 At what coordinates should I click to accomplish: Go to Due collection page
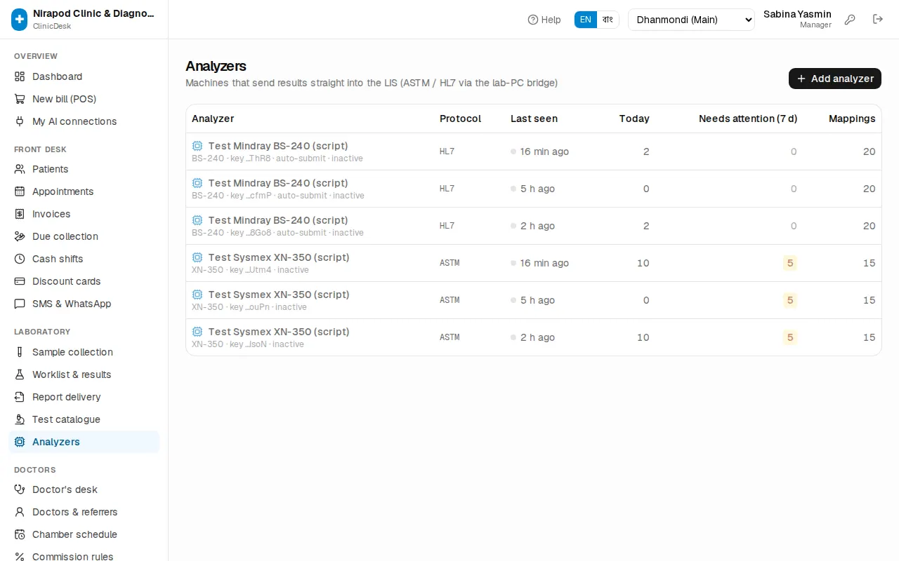84,236
